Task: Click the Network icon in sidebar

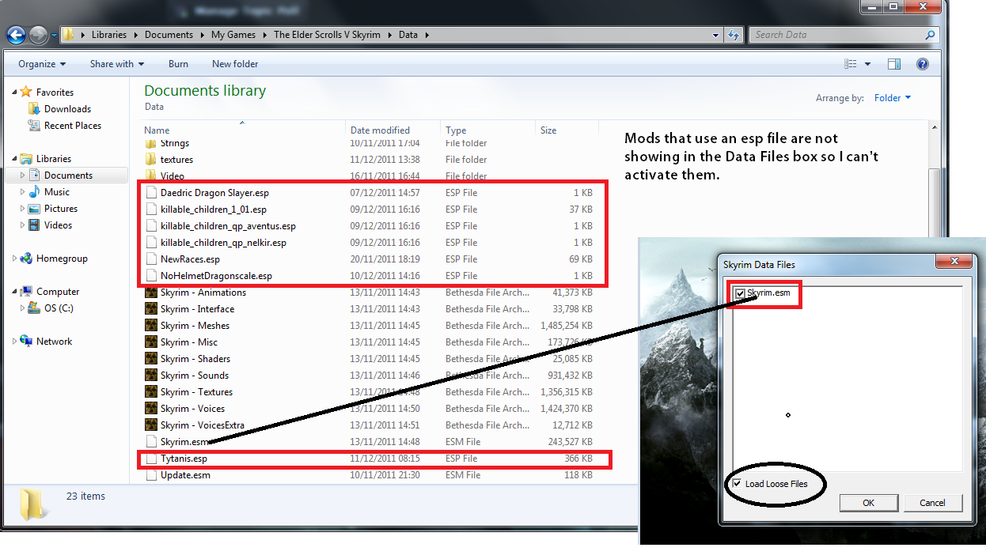Action: [x=26, y=342]
